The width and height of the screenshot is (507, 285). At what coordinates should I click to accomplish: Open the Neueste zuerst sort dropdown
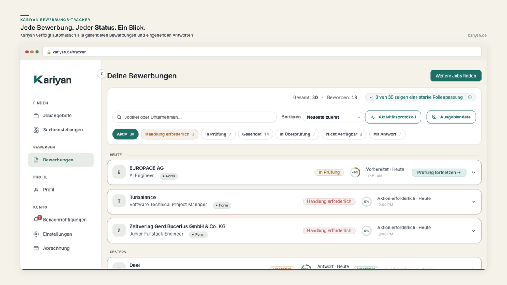pos(334,117)
